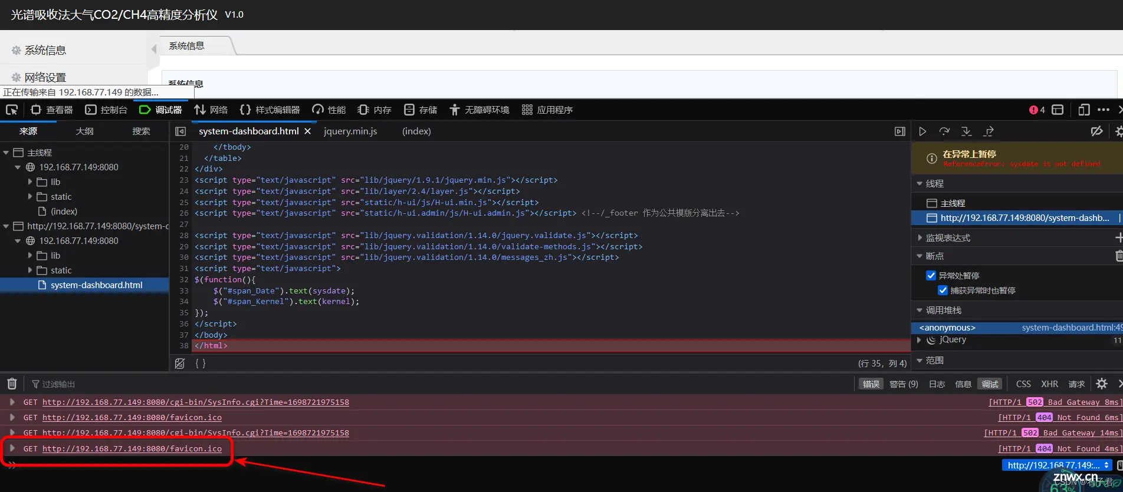Toggle the XHR console filter
1123x492 pixels.
(1049, 384)
